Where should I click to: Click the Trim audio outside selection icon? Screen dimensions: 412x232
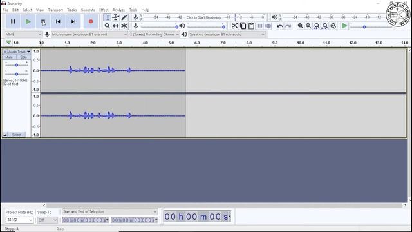click(260, 26)
